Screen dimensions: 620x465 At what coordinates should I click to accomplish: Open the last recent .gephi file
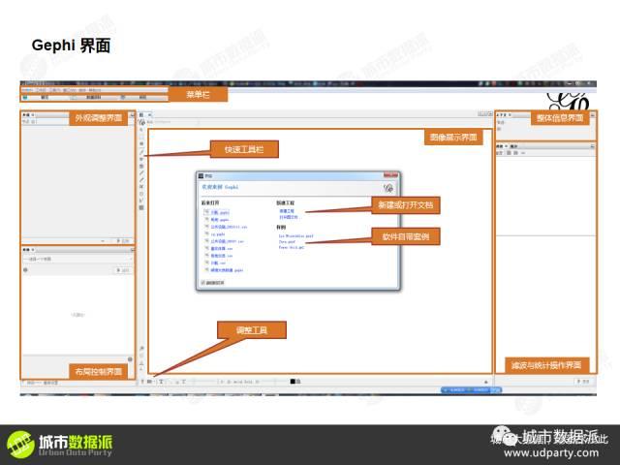click(227, 270)
